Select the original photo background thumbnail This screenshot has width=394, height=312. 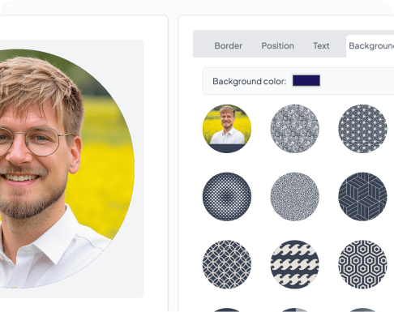227,129
